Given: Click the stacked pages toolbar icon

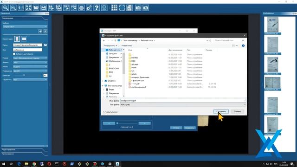Looking at the screenshot, I should coord(59,8).
